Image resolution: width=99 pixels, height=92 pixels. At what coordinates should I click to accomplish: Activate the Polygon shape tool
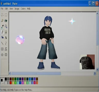coord(6,49)
